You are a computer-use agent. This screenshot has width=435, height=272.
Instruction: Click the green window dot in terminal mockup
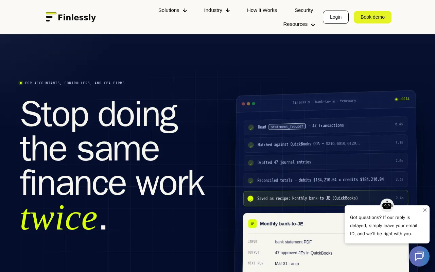click(254, 104)
